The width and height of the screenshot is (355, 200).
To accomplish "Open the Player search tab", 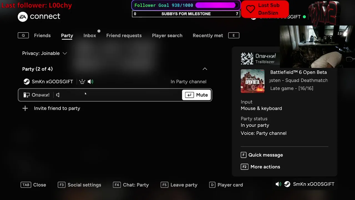I will pyautogui.click(x=167, y=36).
